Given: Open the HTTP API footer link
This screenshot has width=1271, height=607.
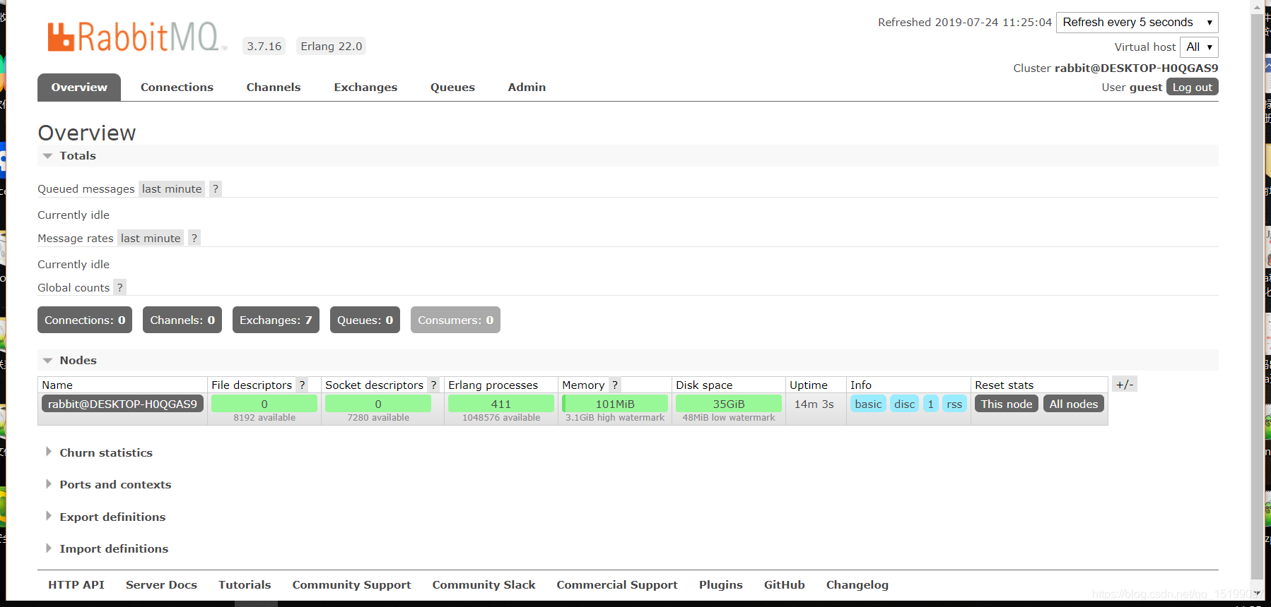Looking at the screenshot, I should (x=76, y=584).
